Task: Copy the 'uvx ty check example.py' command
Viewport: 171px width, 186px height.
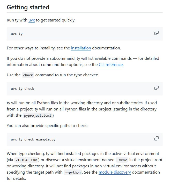Action: tap(157, 138)
